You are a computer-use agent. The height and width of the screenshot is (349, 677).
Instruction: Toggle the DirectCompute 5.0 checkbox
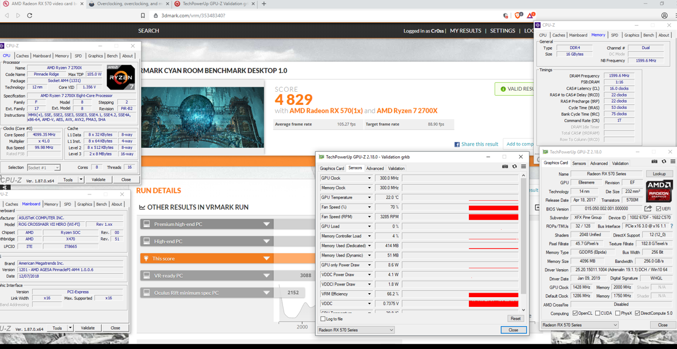tap(637, 313)
